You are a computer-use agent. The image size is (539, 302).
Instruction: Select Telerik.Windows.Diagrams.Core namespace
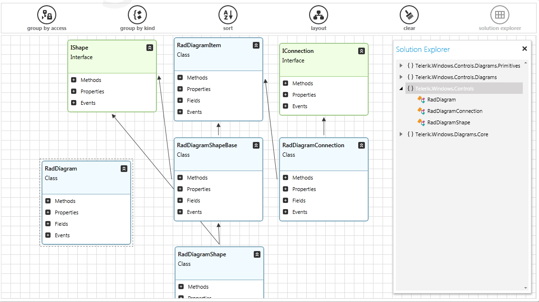(x=452, y=134)
